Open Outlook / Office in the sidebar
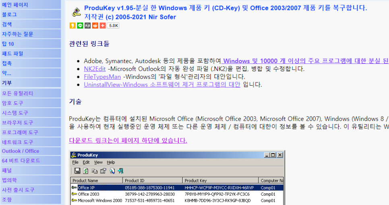The height and width of the screenshot is (205, 389). 30,151
